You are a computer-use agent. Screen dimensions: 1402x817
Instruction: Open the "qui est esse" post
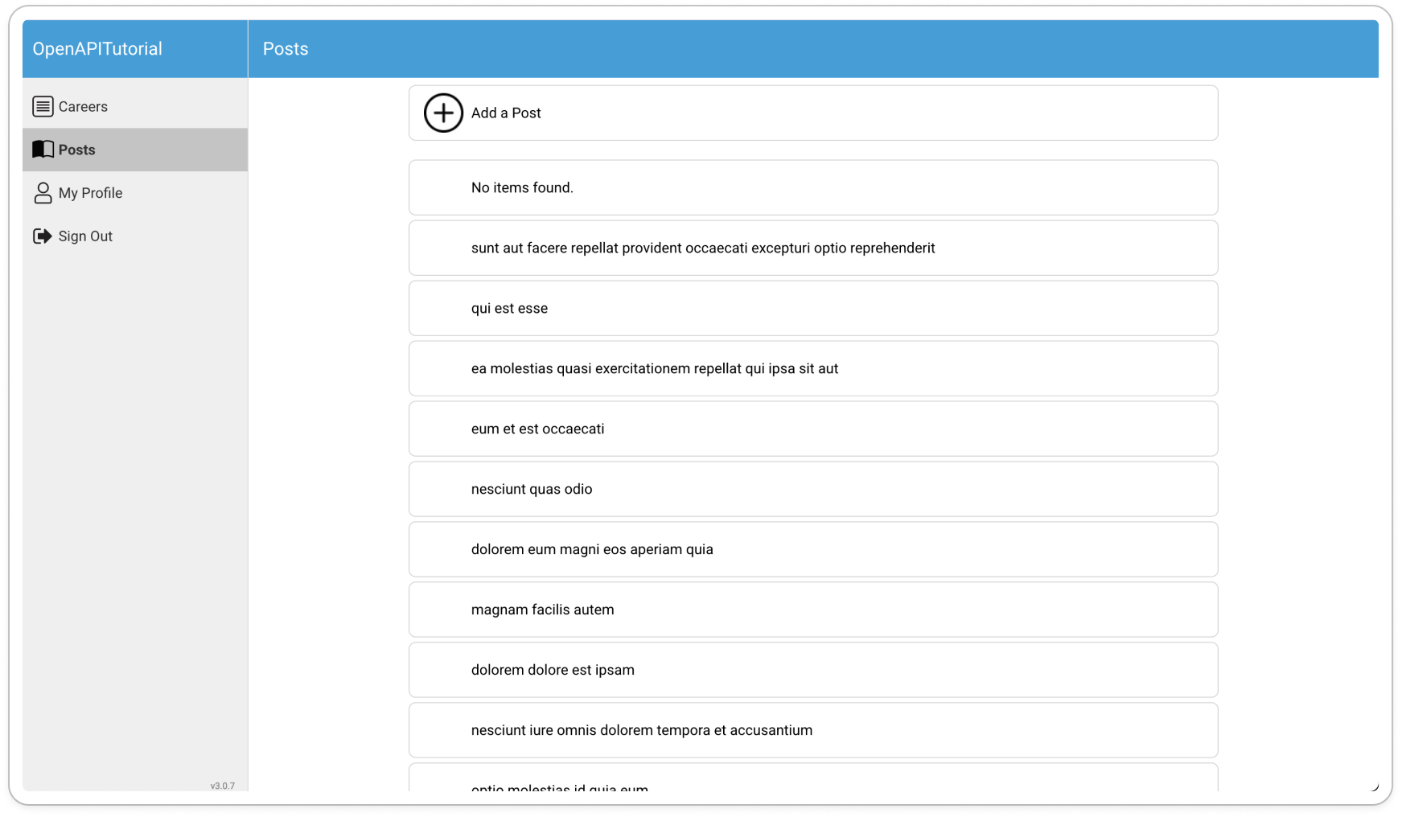(x=812, y=308)
